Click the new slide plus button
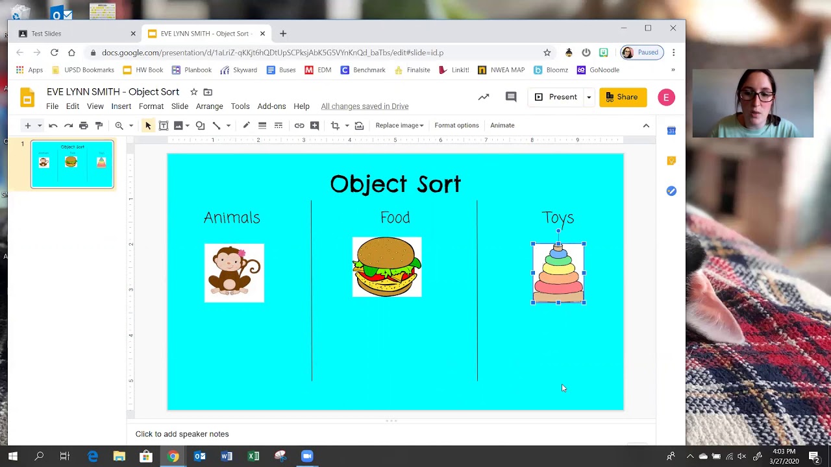 pos(27,125)
